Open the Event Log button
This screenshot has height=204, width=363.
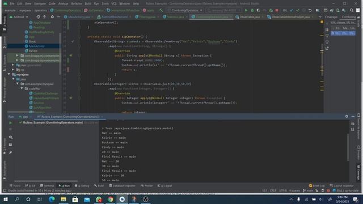point(316,186)
